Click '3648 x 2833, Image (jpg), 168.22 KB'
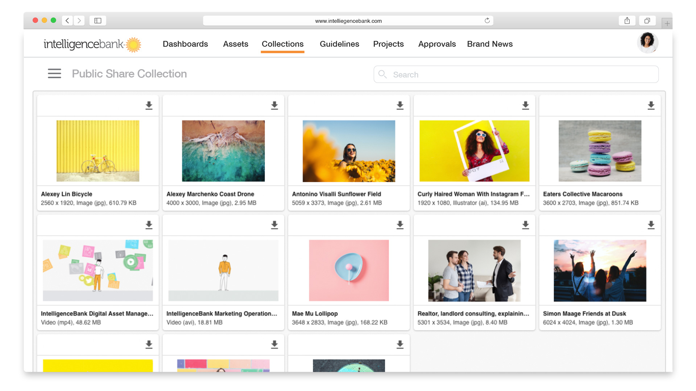Viewport: 696px width, 391px height. point(340,322)
